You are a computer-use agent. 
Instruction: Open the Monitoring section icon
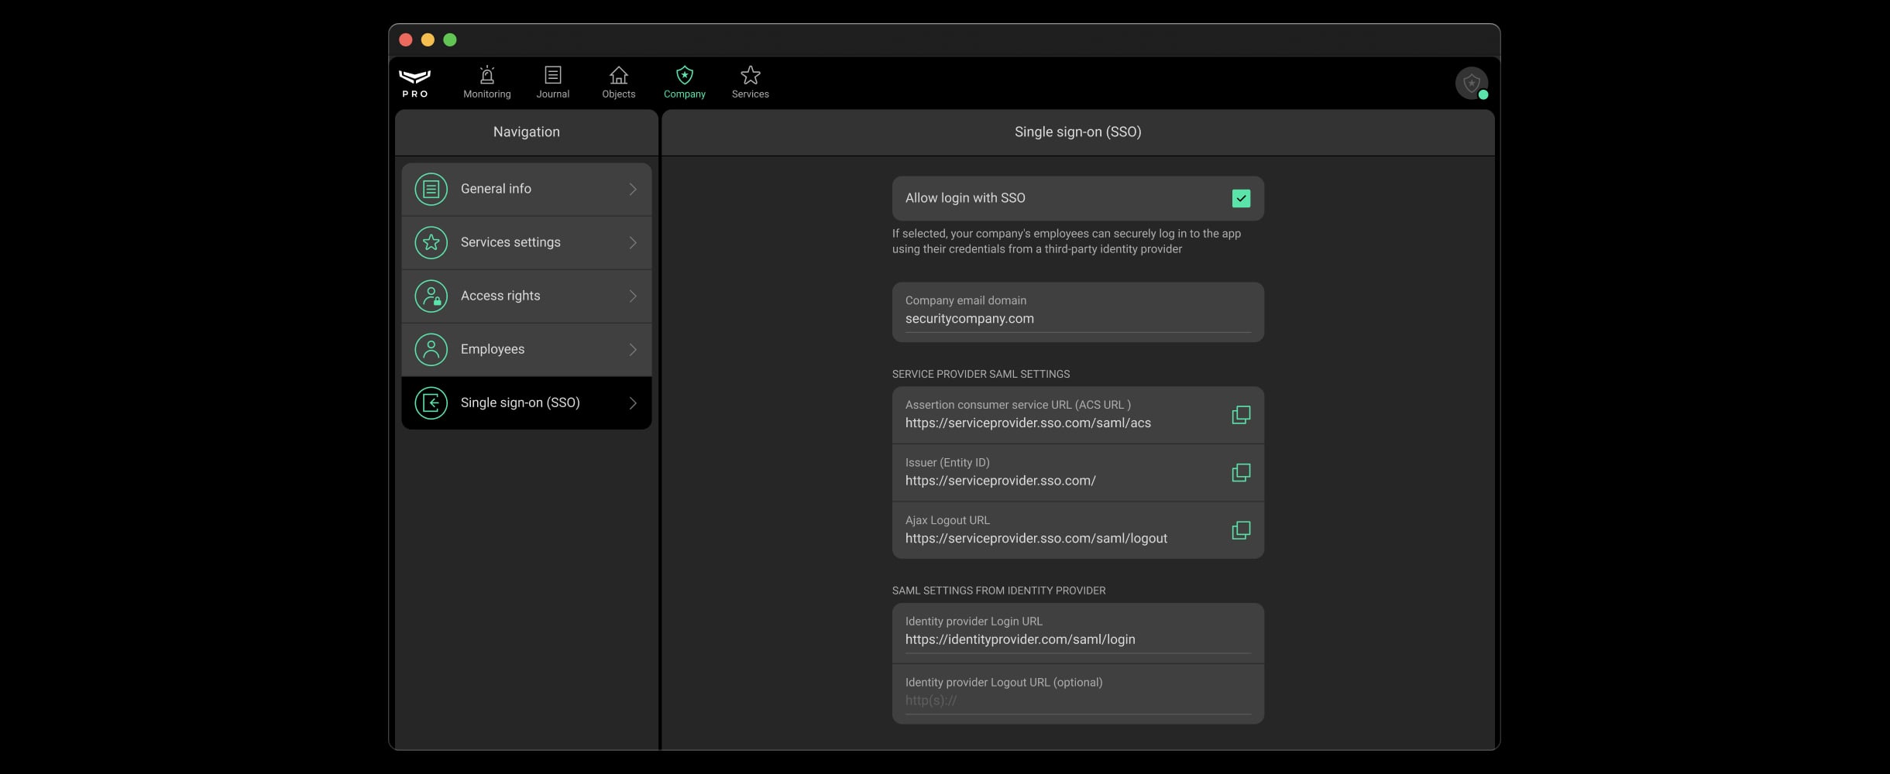486,75
